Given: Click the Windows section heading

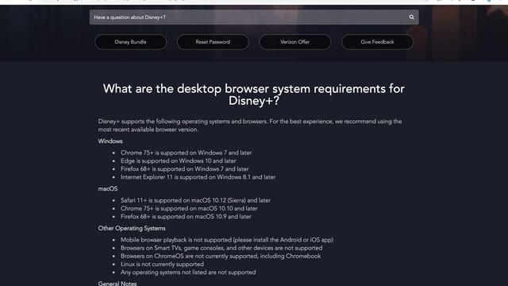Looking at the screenshot, I should pos(110,141).
